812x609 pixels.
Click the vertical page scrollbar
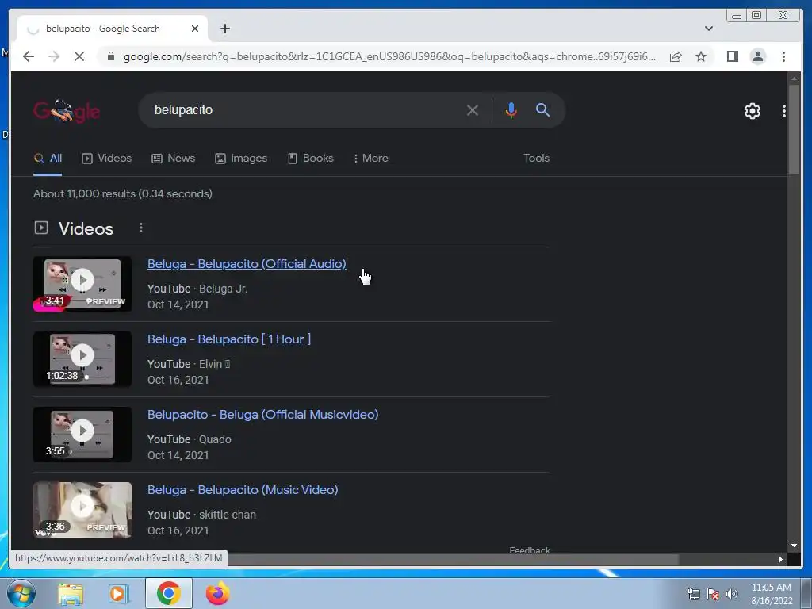coord(793,129)
